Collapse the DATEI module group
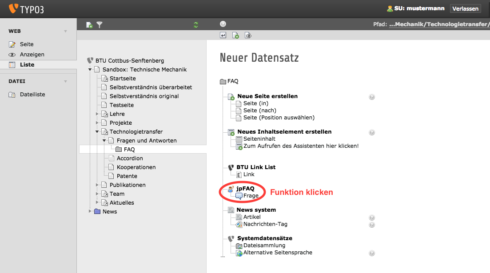 (65, 82)
